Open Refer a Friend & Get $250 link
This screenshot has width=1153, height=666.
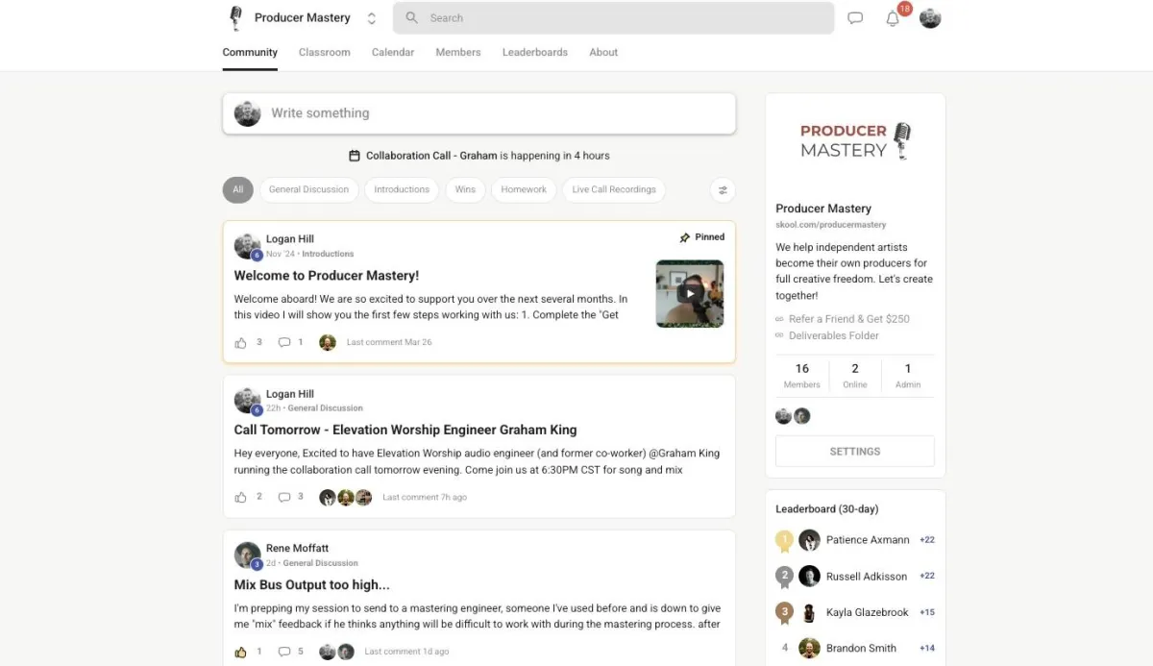click(x=849, y=319)
